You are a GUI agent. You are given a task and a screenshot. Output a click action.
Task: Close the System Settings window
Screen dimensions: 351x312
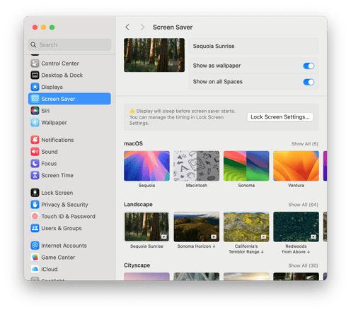coord(35,28)
